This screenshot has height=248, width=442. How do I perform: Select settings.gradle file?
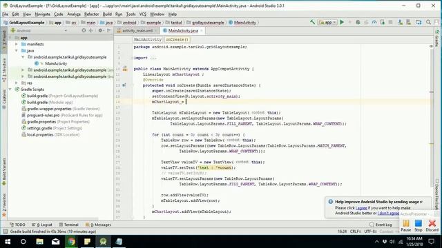tap(52, 128)
